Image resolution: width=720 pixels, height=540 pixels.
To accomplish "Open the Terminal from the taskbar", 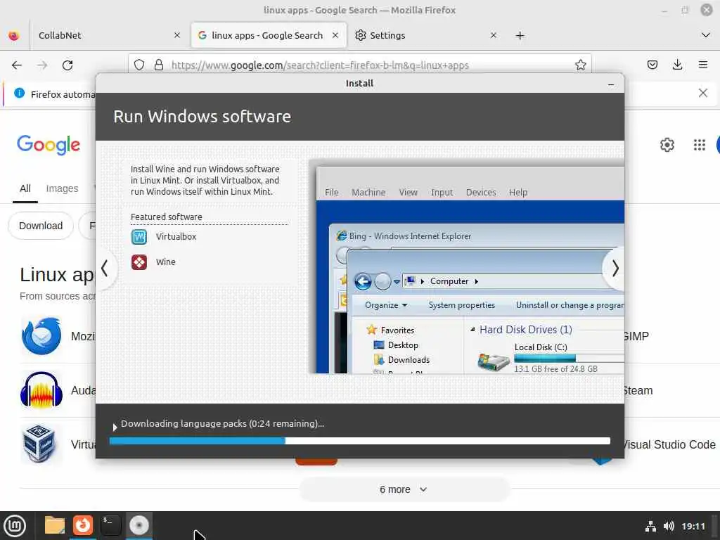I will [110, 525].
